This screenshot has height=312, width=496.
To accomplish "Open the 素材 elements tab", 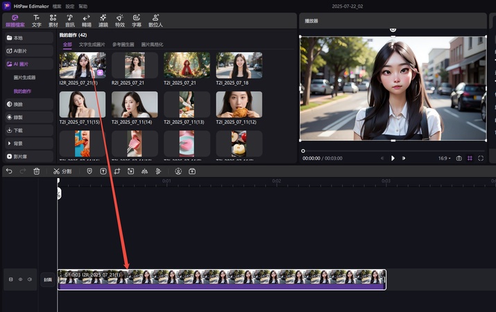I will pos(53,21).
